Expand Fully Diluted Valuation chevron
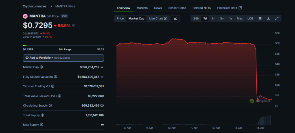 (102, 77)
